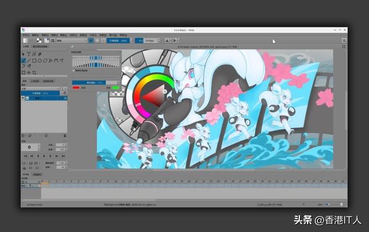This screenshot has height=232, width=369.
Task: Switch to the second tab above the timeline
Action: (x=37, y=175)
